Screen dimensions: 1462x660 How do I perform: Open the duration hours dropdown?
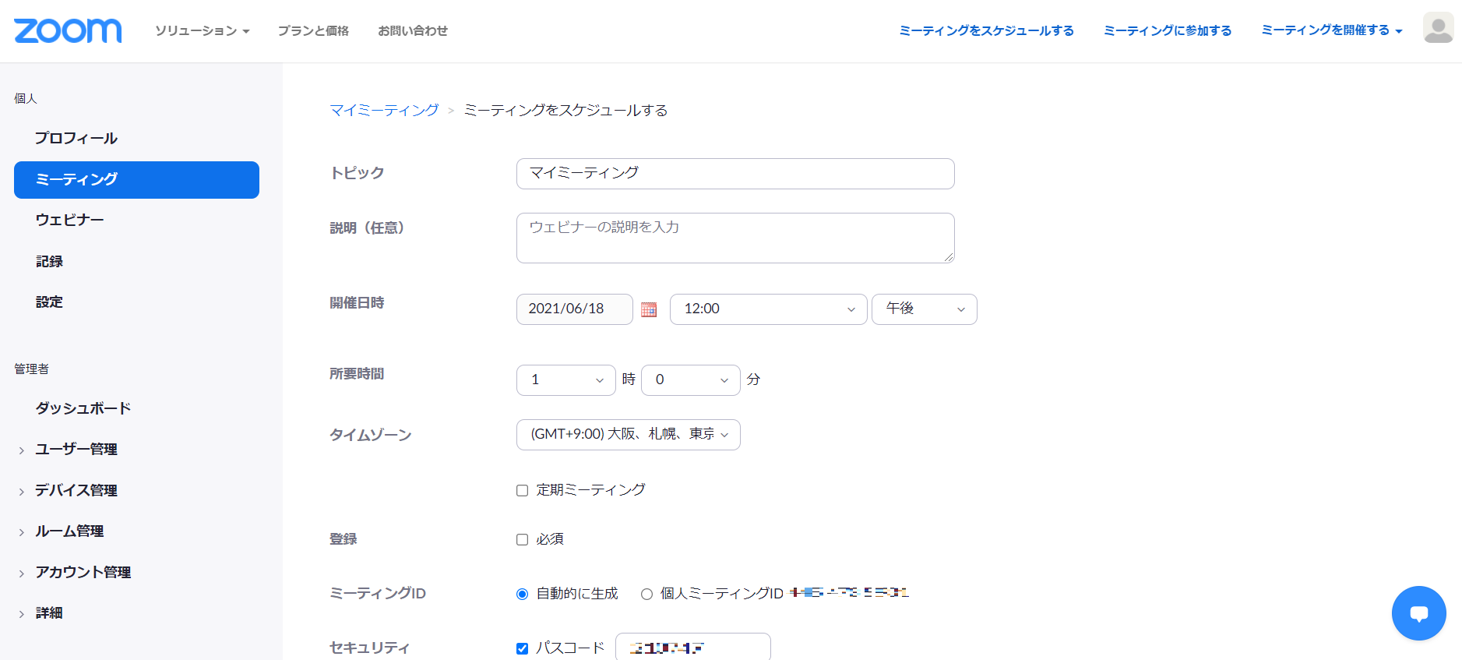point(565,380)
